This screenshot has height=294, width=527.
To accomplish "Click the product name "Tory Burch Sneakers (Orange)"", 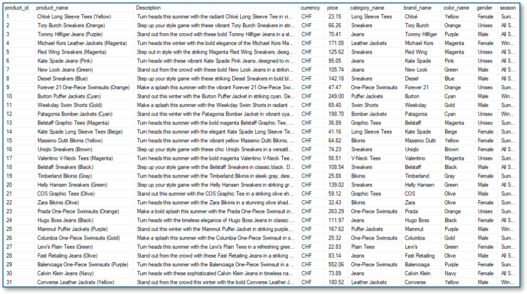I will tap(71, 25).
